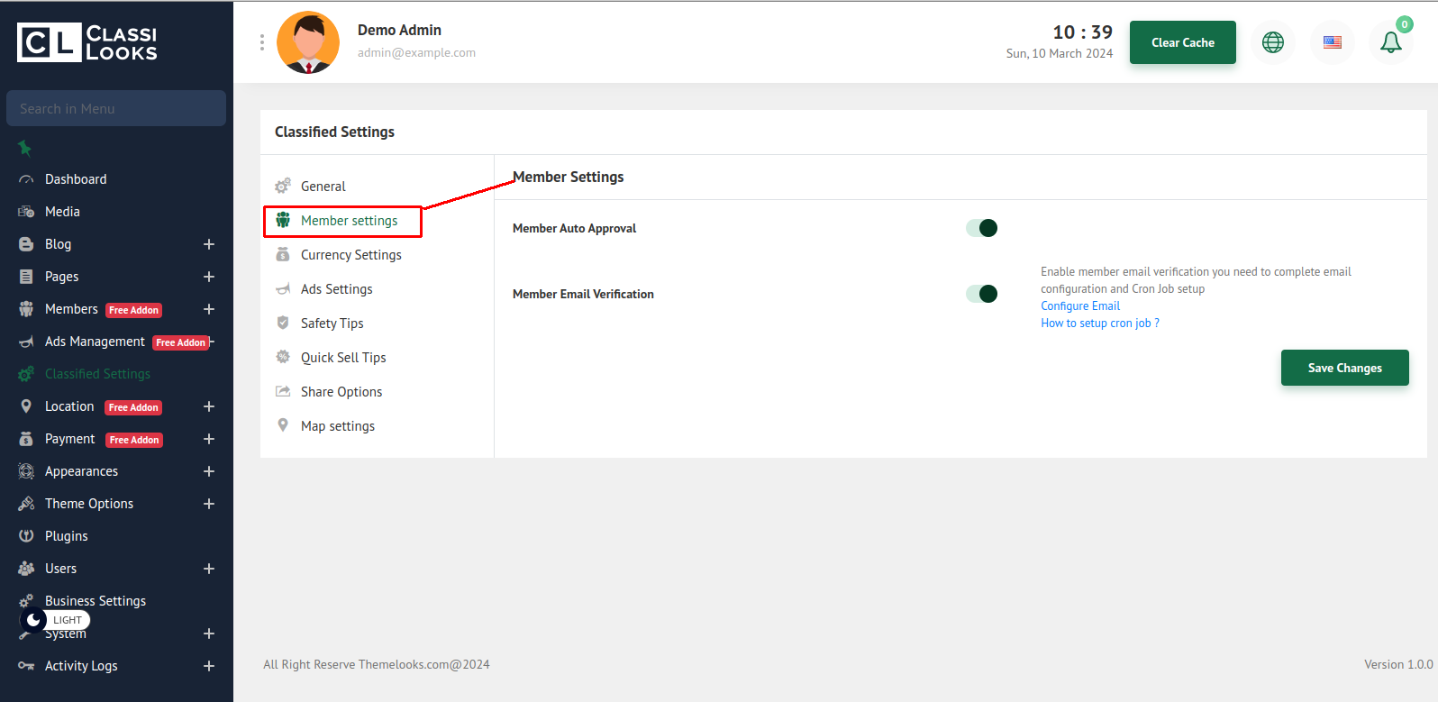Image resolution: width=1438 pixels, height=702 pixels.
Task: Select the Ads Settings tab
Action: tap(336, 289)
